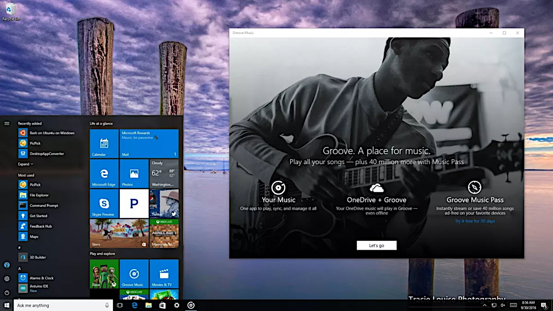Click the Groove Music Pass compass icon
Viewport: 553px width, 311px height.
tap(475, 187)
